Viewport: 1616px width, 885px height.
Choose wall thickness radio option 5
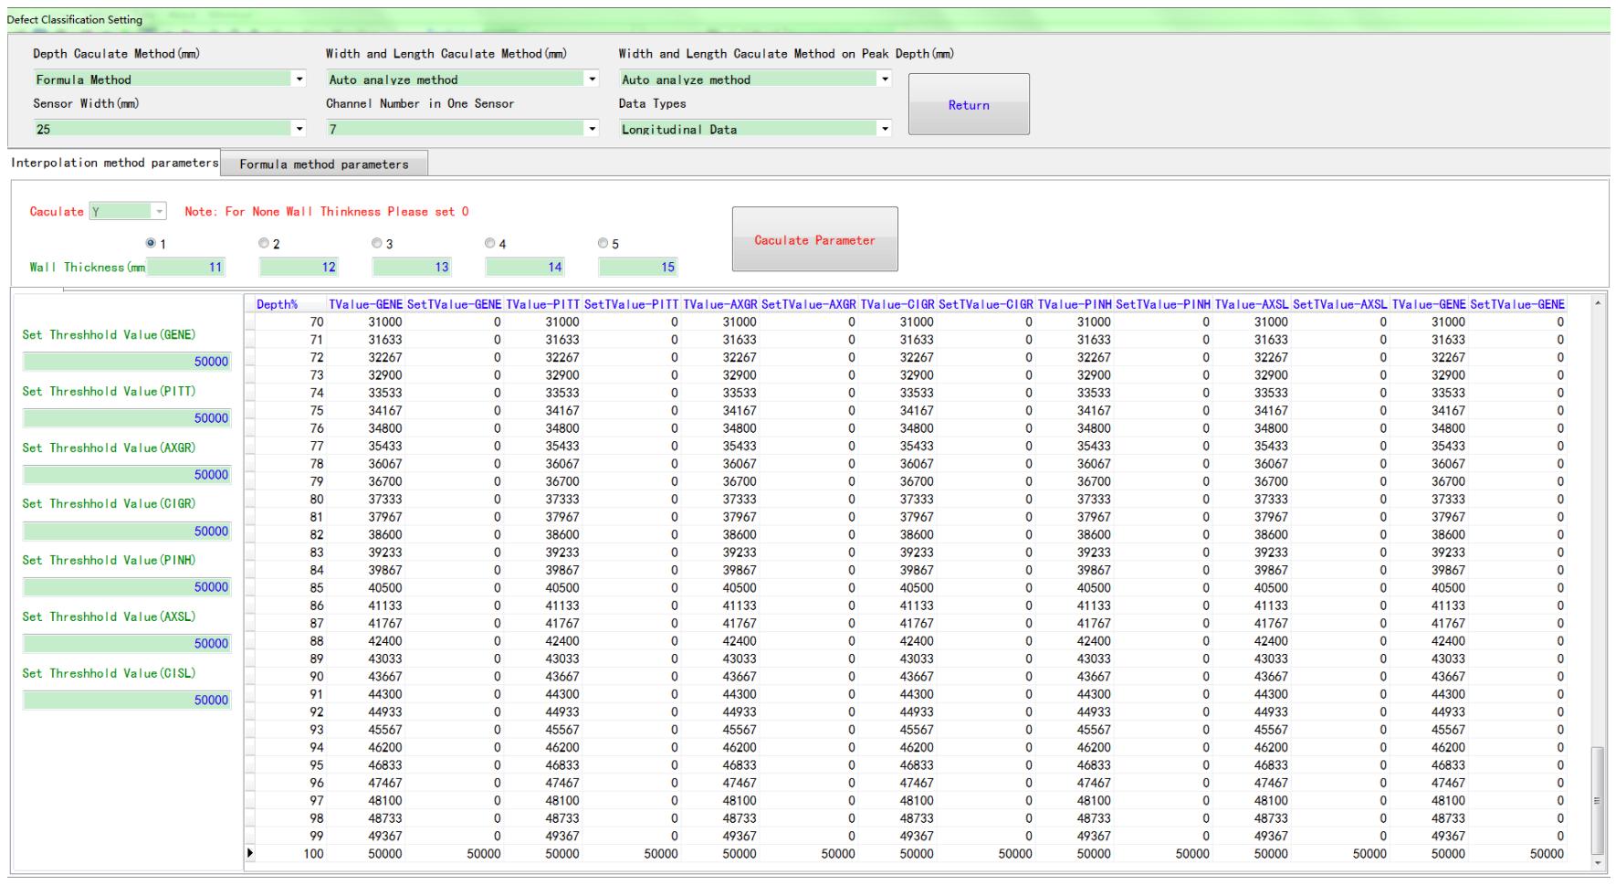coord(603,244)
